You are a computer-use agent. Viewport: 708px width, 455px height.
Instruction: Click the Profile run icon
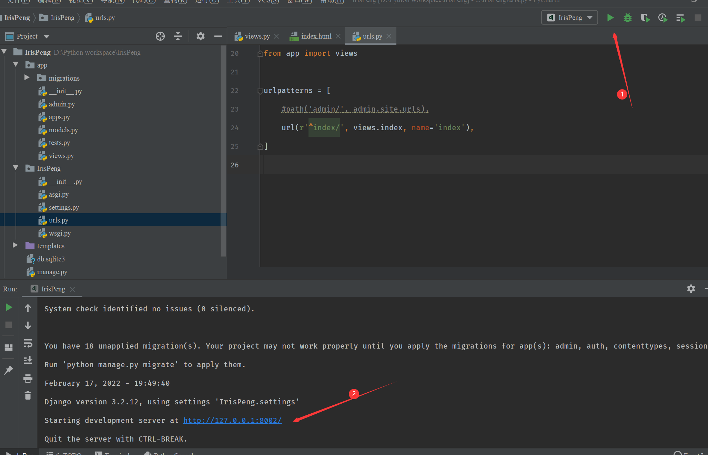663,18
